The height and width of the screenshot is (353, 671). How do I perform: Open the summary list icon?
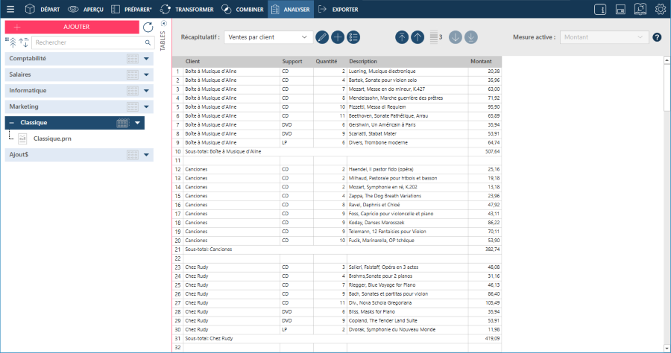tap(353, 37)
